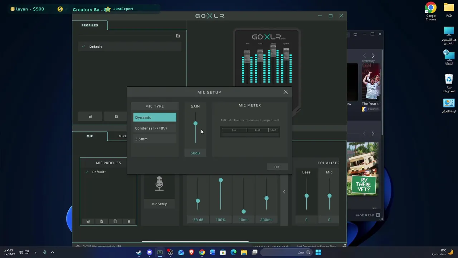Adjust the 100% attenuation slider

(221, 180)
